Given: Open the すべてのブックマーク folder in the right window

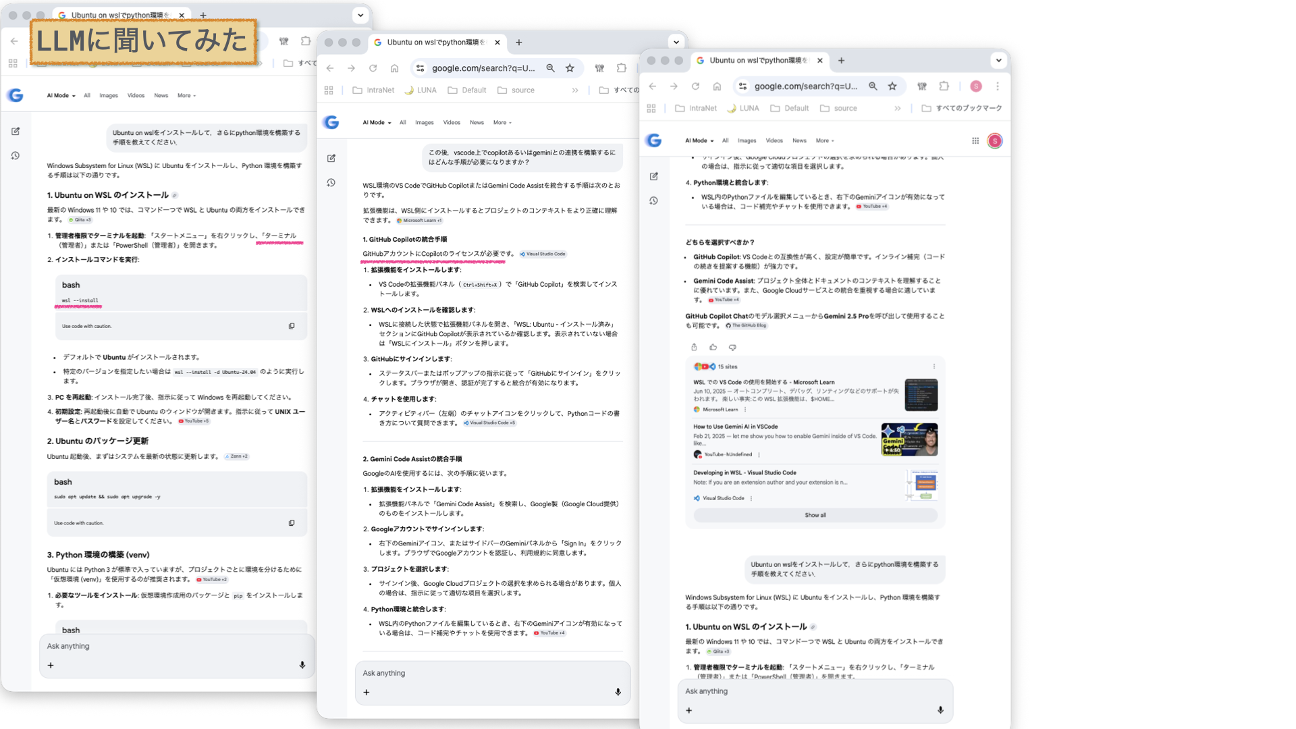Looking at the screenshot, I should coord(962,108).
